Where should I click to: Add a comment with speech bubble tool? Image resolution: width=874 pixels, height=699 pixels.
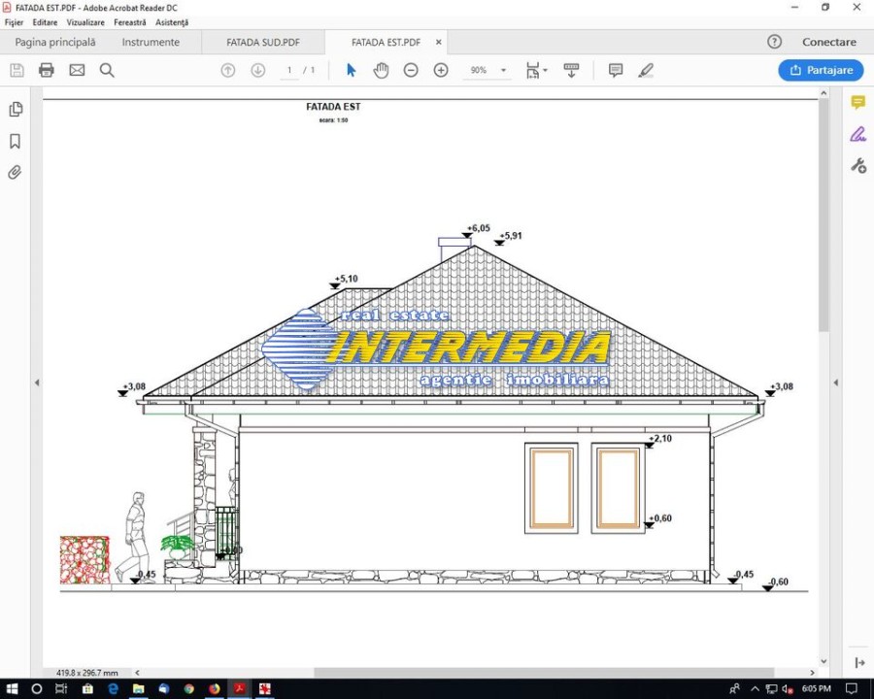point(616,70)
